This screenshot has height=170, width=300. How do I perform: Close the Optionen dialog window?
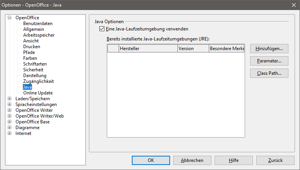point(294,5)
